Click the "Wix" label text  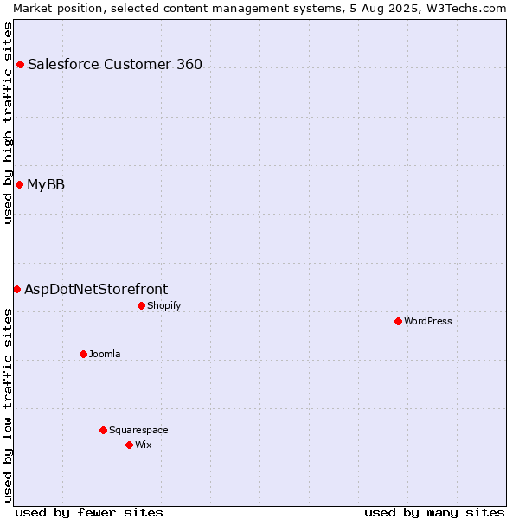[144, 445]
